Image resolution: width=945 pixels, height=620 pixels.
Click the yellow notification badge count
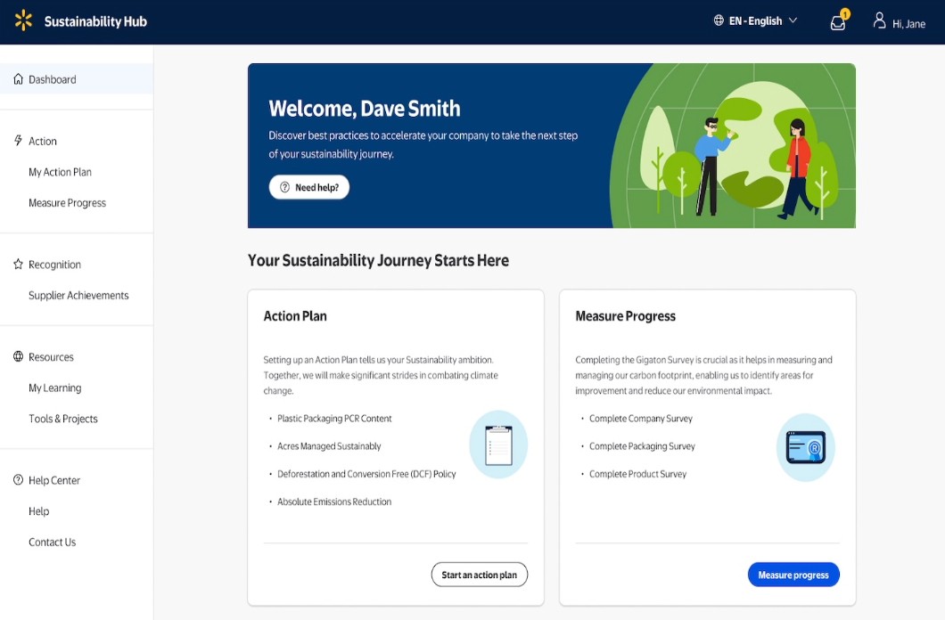point(845,14)
